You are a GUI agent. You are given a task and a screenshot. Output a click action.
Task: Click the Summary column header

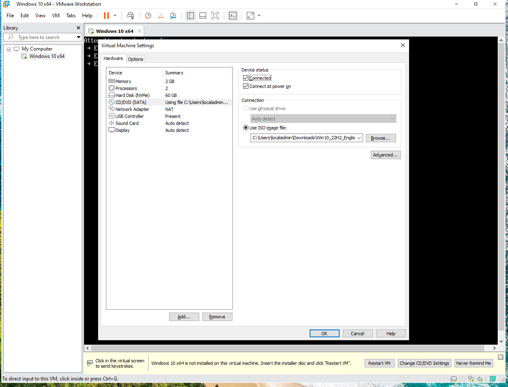pyautogui.click(x=198, y=73)
